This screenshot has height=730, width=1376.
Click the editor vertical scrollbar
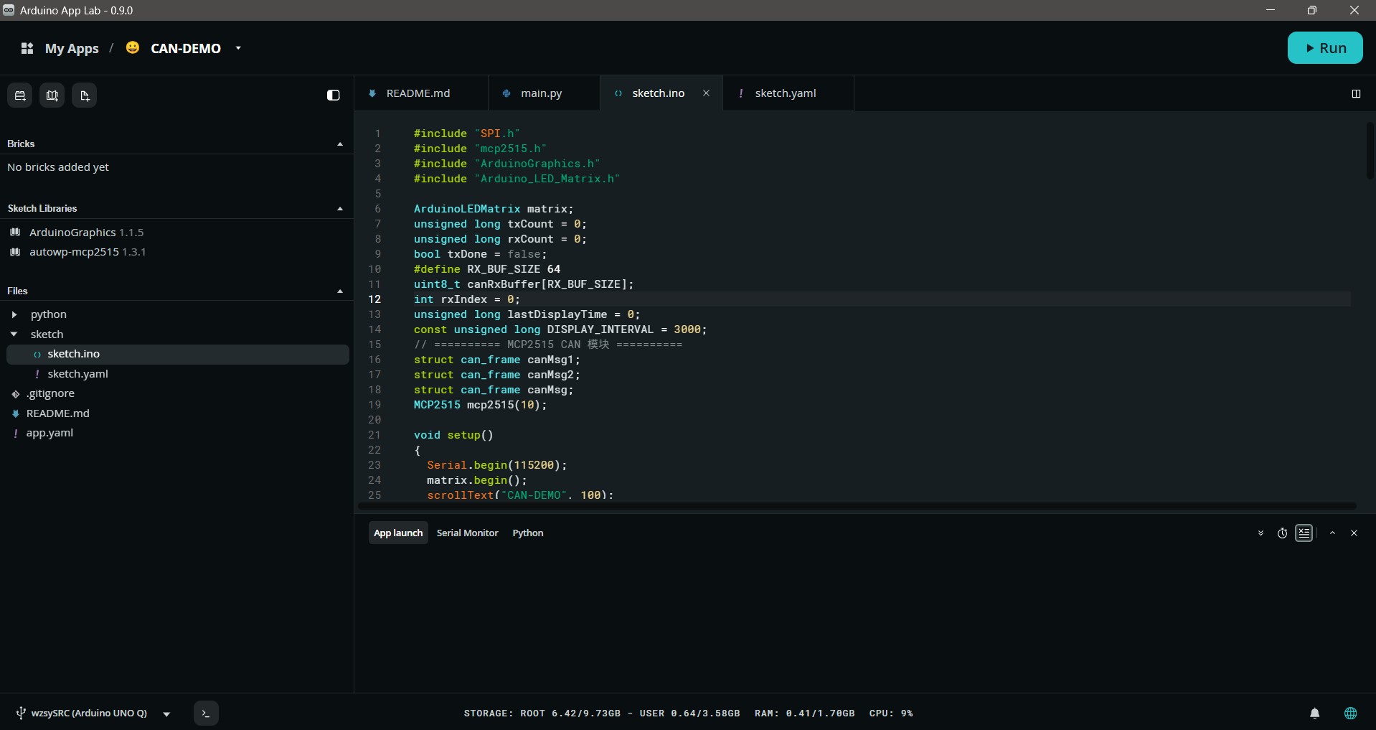(x=1370, y=151)
